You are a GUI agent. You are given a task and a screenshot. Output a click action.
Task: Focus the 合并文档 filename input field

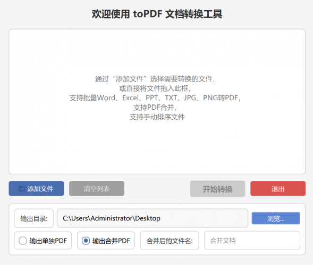(x=252, y=241)
